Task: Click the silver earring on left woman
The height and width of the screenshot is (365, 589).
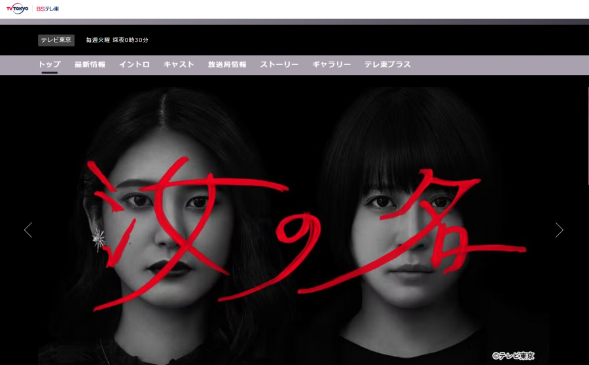Action: tap(100, 239)
